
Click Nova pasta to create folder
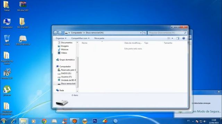[99, 38]
